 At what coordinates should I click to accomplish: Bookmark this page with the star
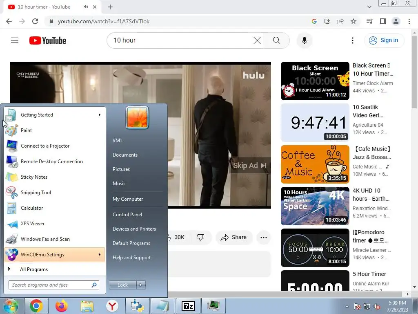pyautogui.click(x=354, y=21)
